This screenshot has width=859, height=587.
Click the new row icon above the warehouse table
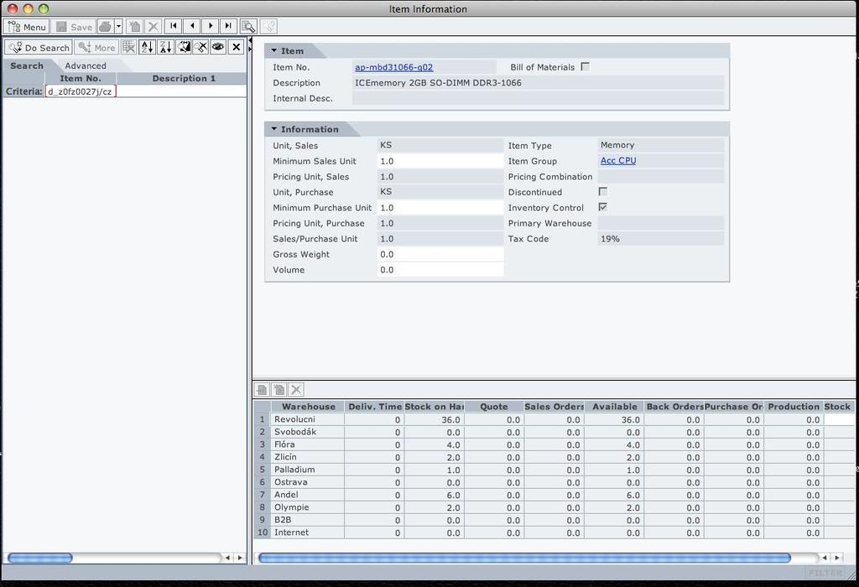262,389
